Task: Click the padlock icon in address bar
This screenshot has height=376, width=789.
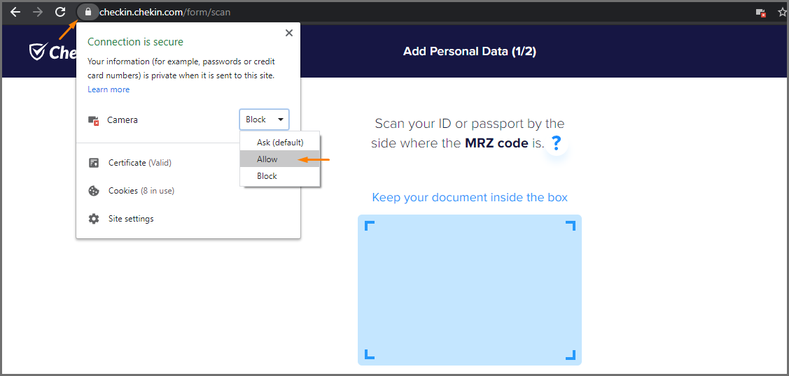Action: tap(88, 12)
